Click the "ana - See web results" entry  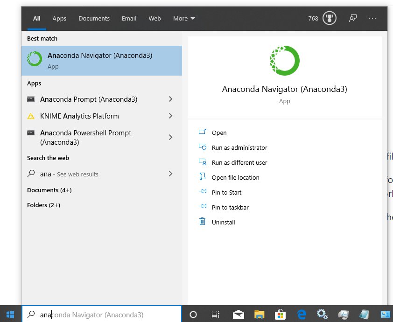(x=102, y=174)
